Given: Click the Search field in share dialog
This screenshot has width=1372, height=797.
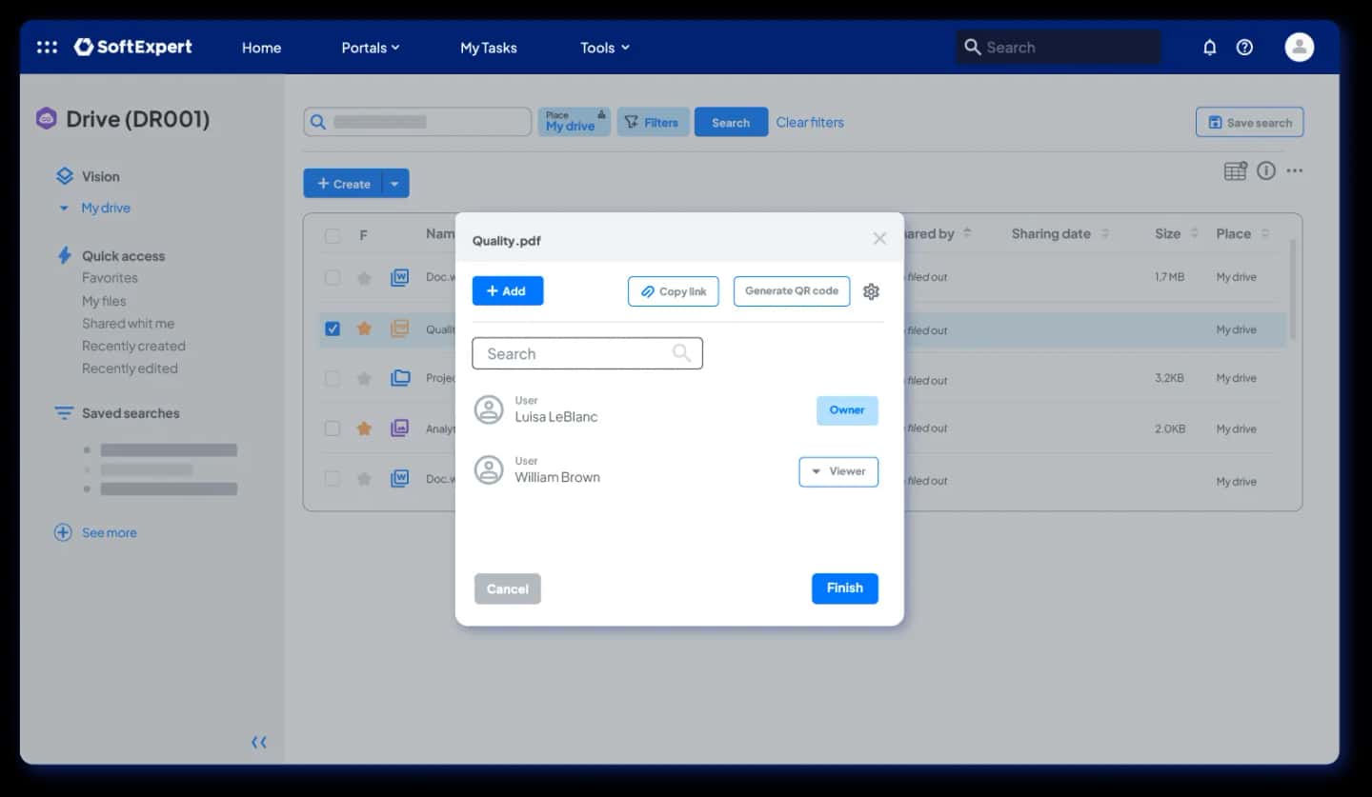Looking at the screenshot, I should (587, 353).
